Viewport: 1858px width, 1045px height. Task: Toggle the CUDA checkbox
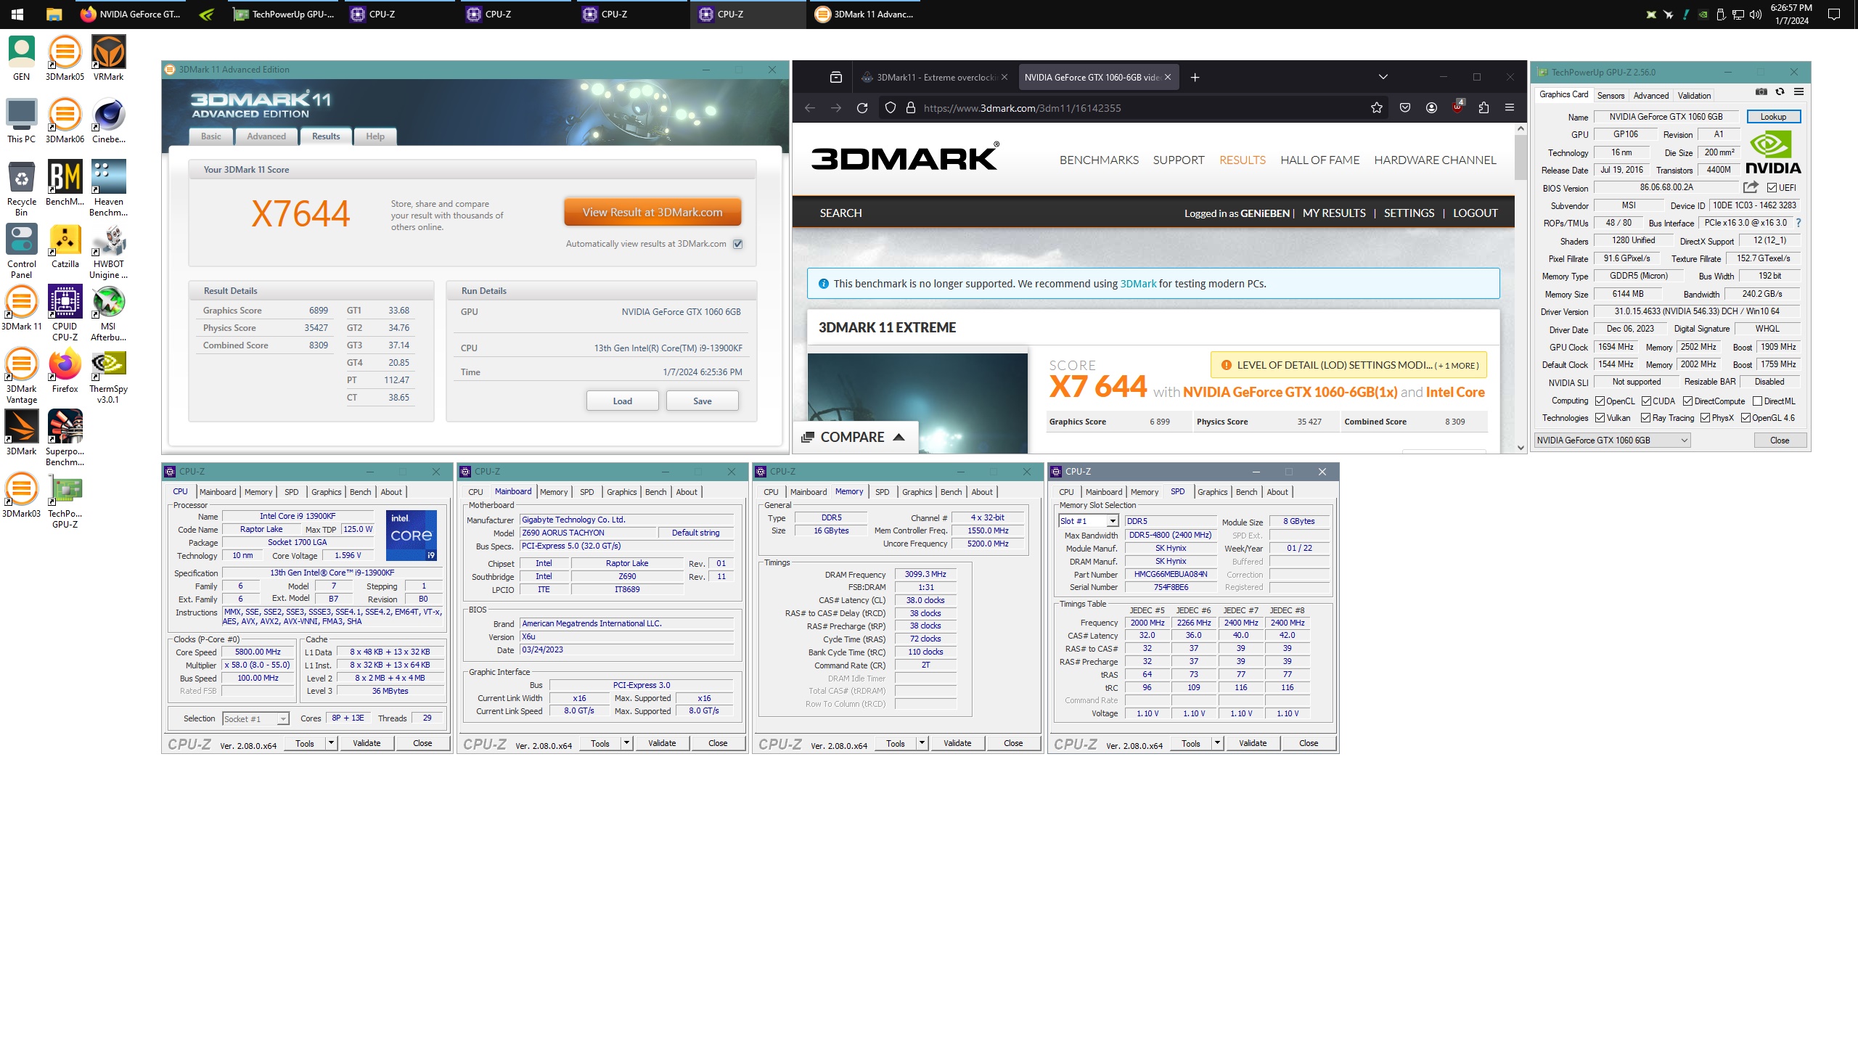click(1646, 401)
